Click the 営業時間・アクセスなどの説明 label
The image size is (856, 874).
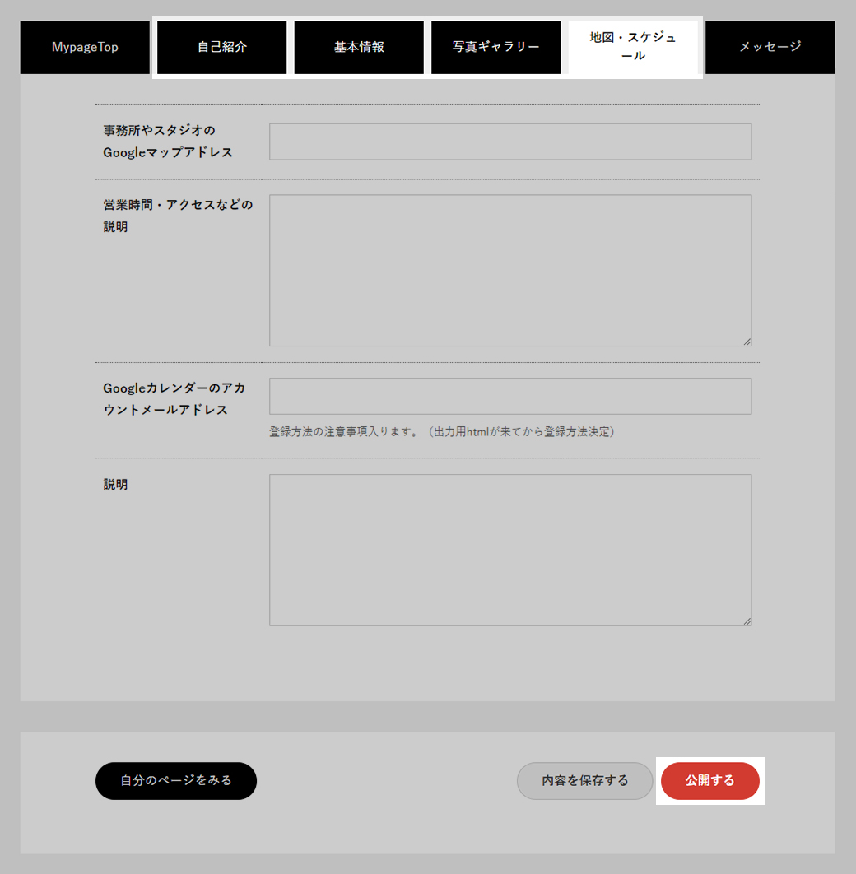tap(178, 216)
